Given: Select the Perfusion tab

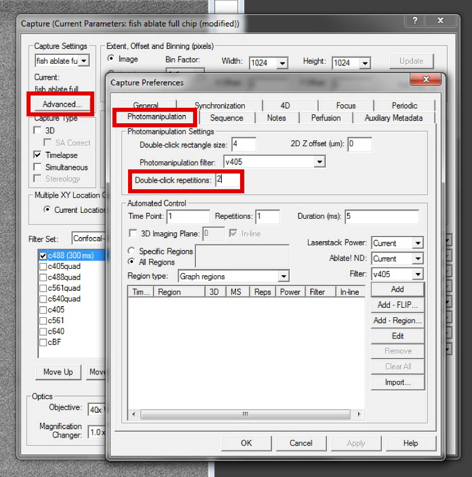Looking at the screenshot, I should tap(326, 118).
